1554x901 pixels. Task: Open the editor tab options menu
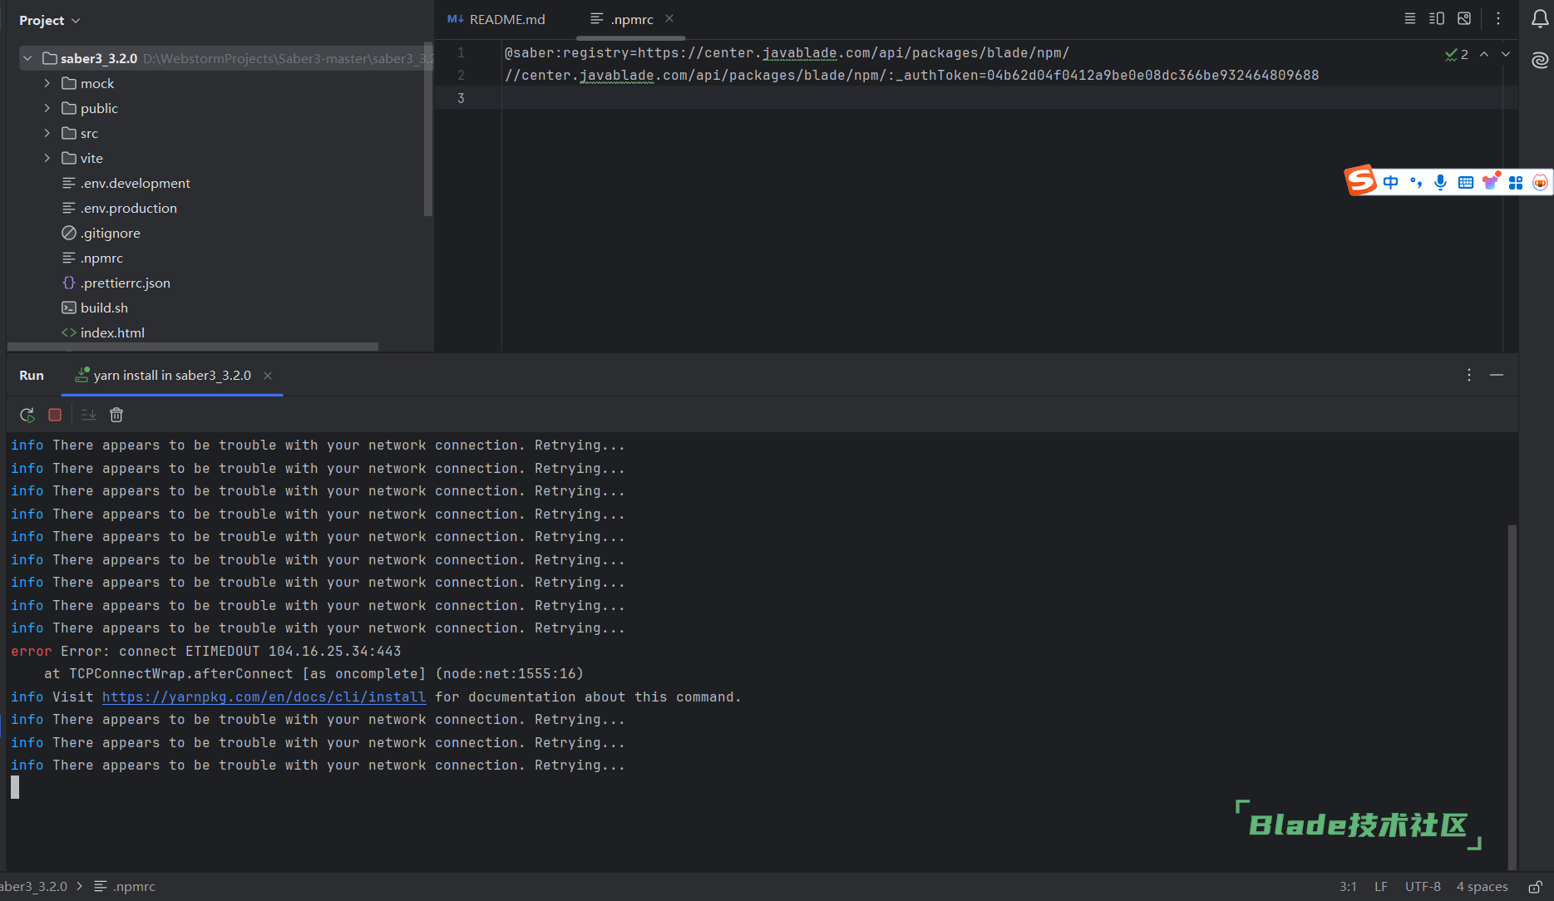[x=1498, y=18]
